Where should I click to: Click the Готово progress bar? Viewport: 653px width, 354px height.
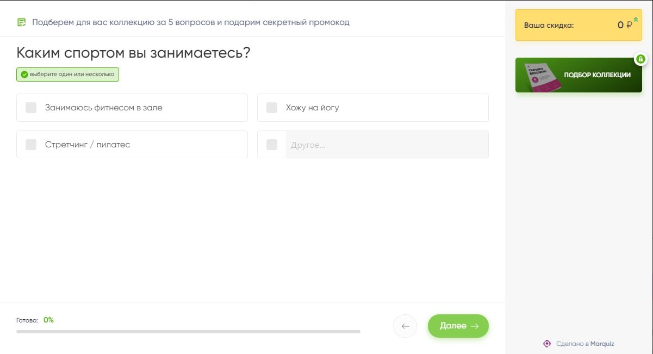point(188,331)
